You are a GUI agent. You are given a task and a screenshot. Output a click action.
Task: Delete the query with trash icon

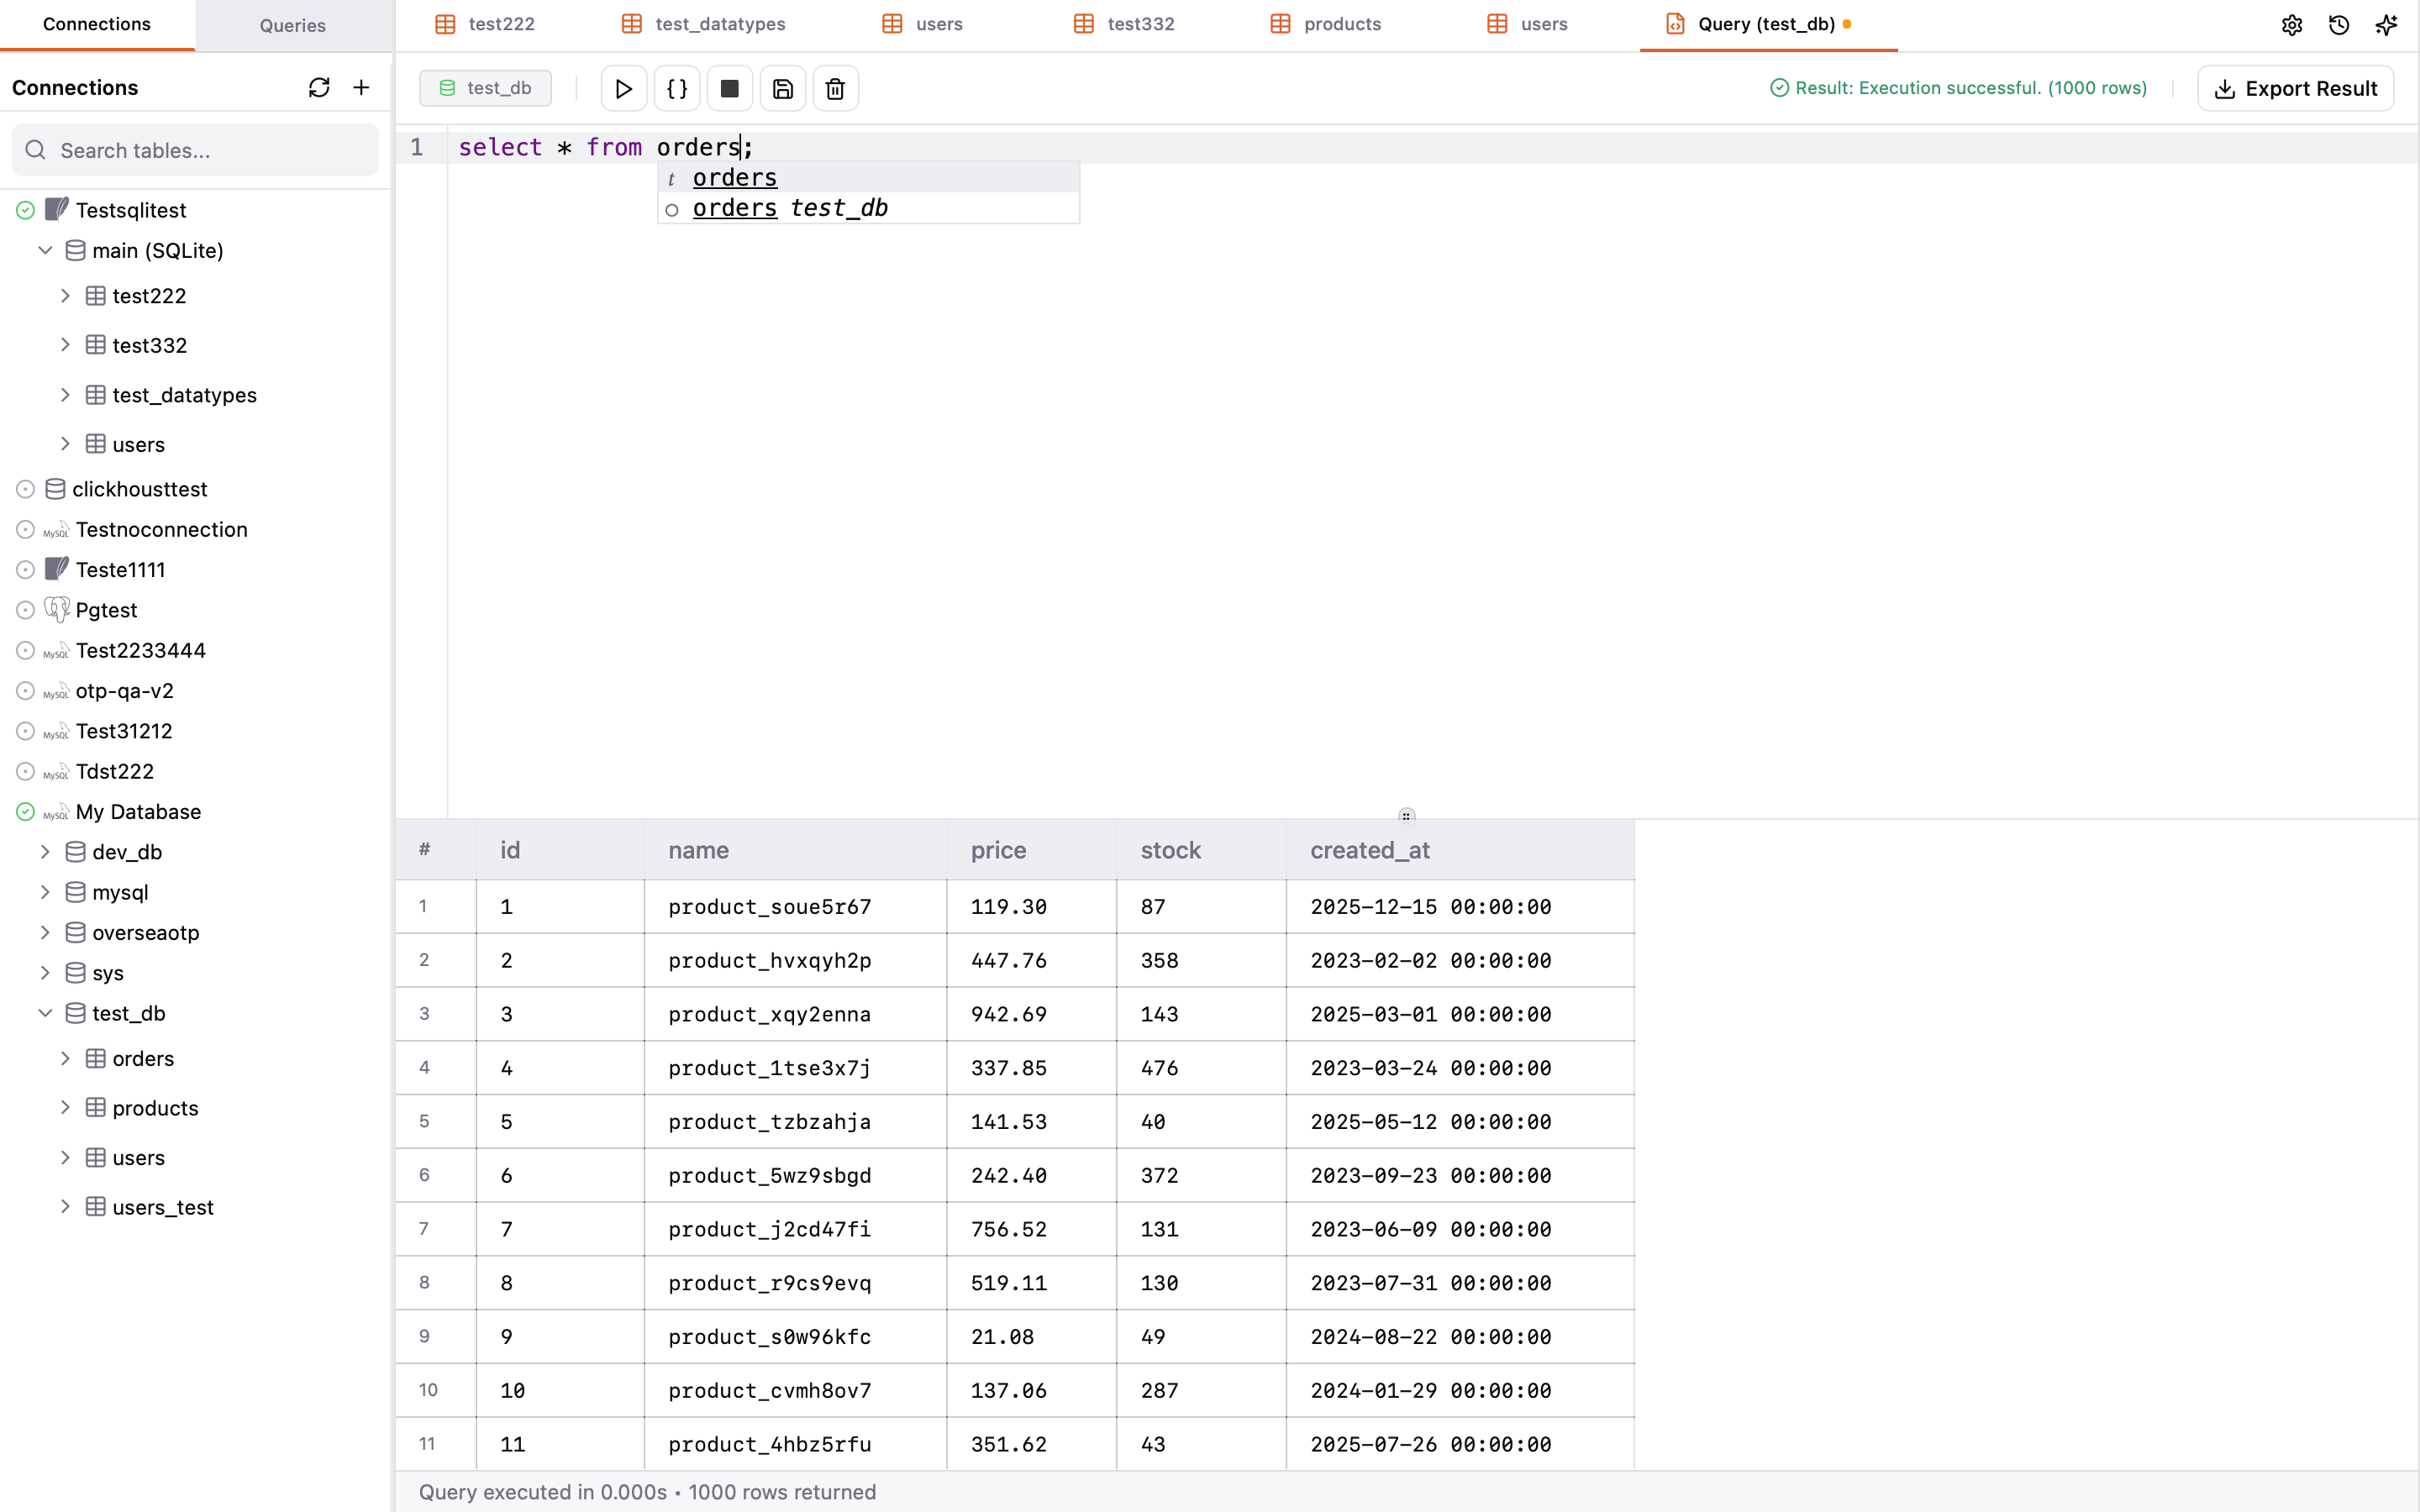tap(835, 88)
